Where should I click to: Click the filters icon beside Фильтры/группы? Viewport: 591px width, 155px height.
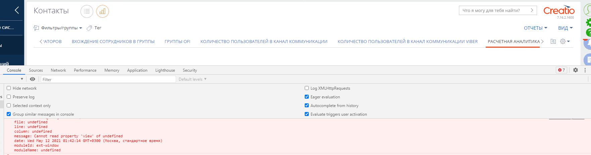(36, 28)
